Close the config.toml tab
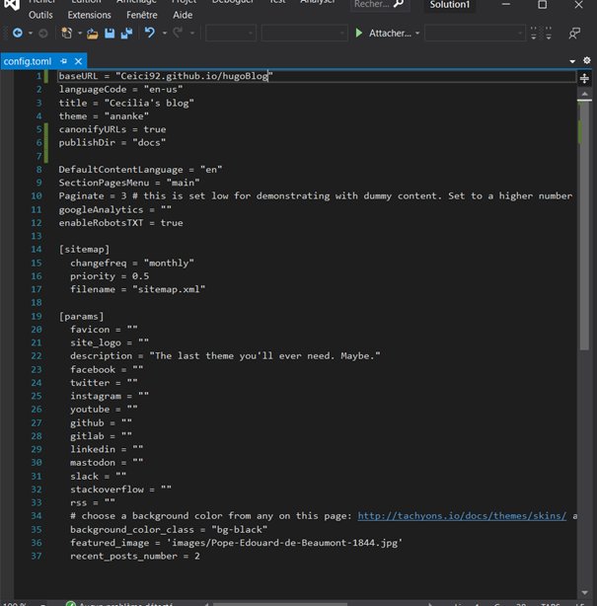The width and height of the screenshot is (597, 606). pyautogui.click(x=78, y=61)
